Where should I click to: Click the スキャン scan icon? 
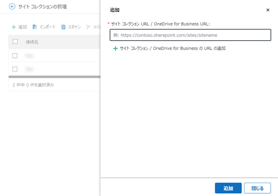pyautogui.click(x=63, y=27)
